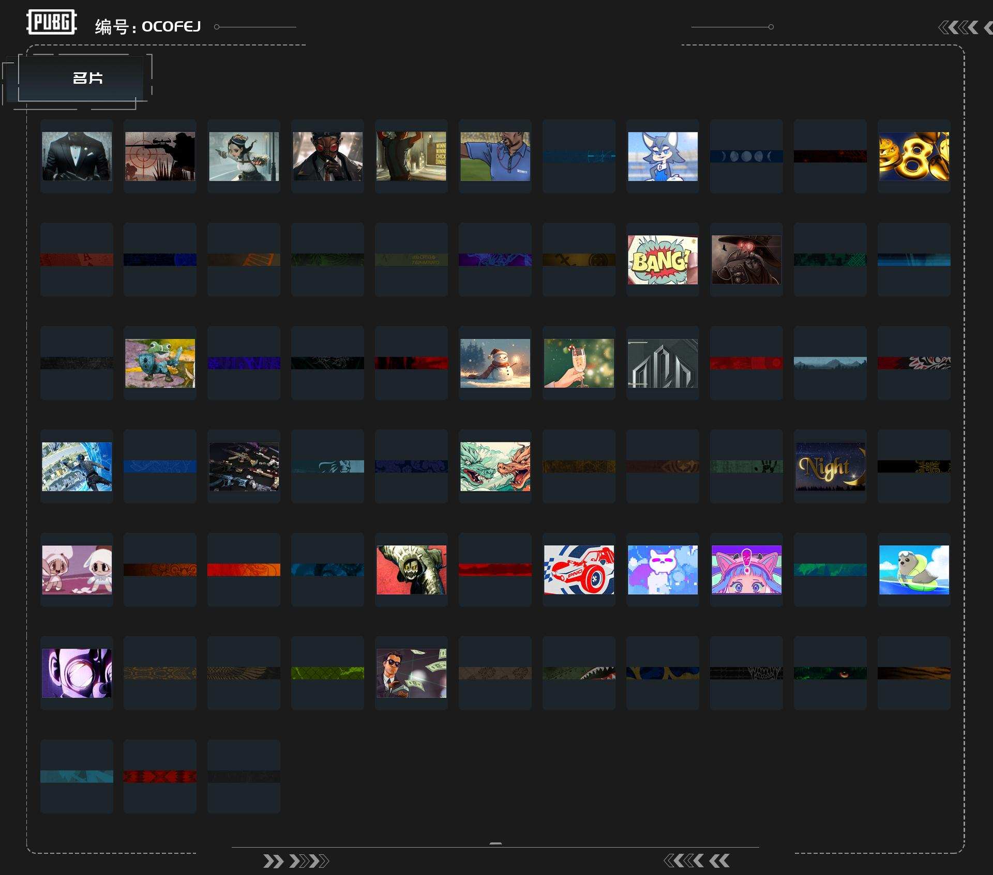This screenshot has width=993, height=875.
Task: Choose the red race car nameplate
Action: pyautogui.click(x=579, y=570)
